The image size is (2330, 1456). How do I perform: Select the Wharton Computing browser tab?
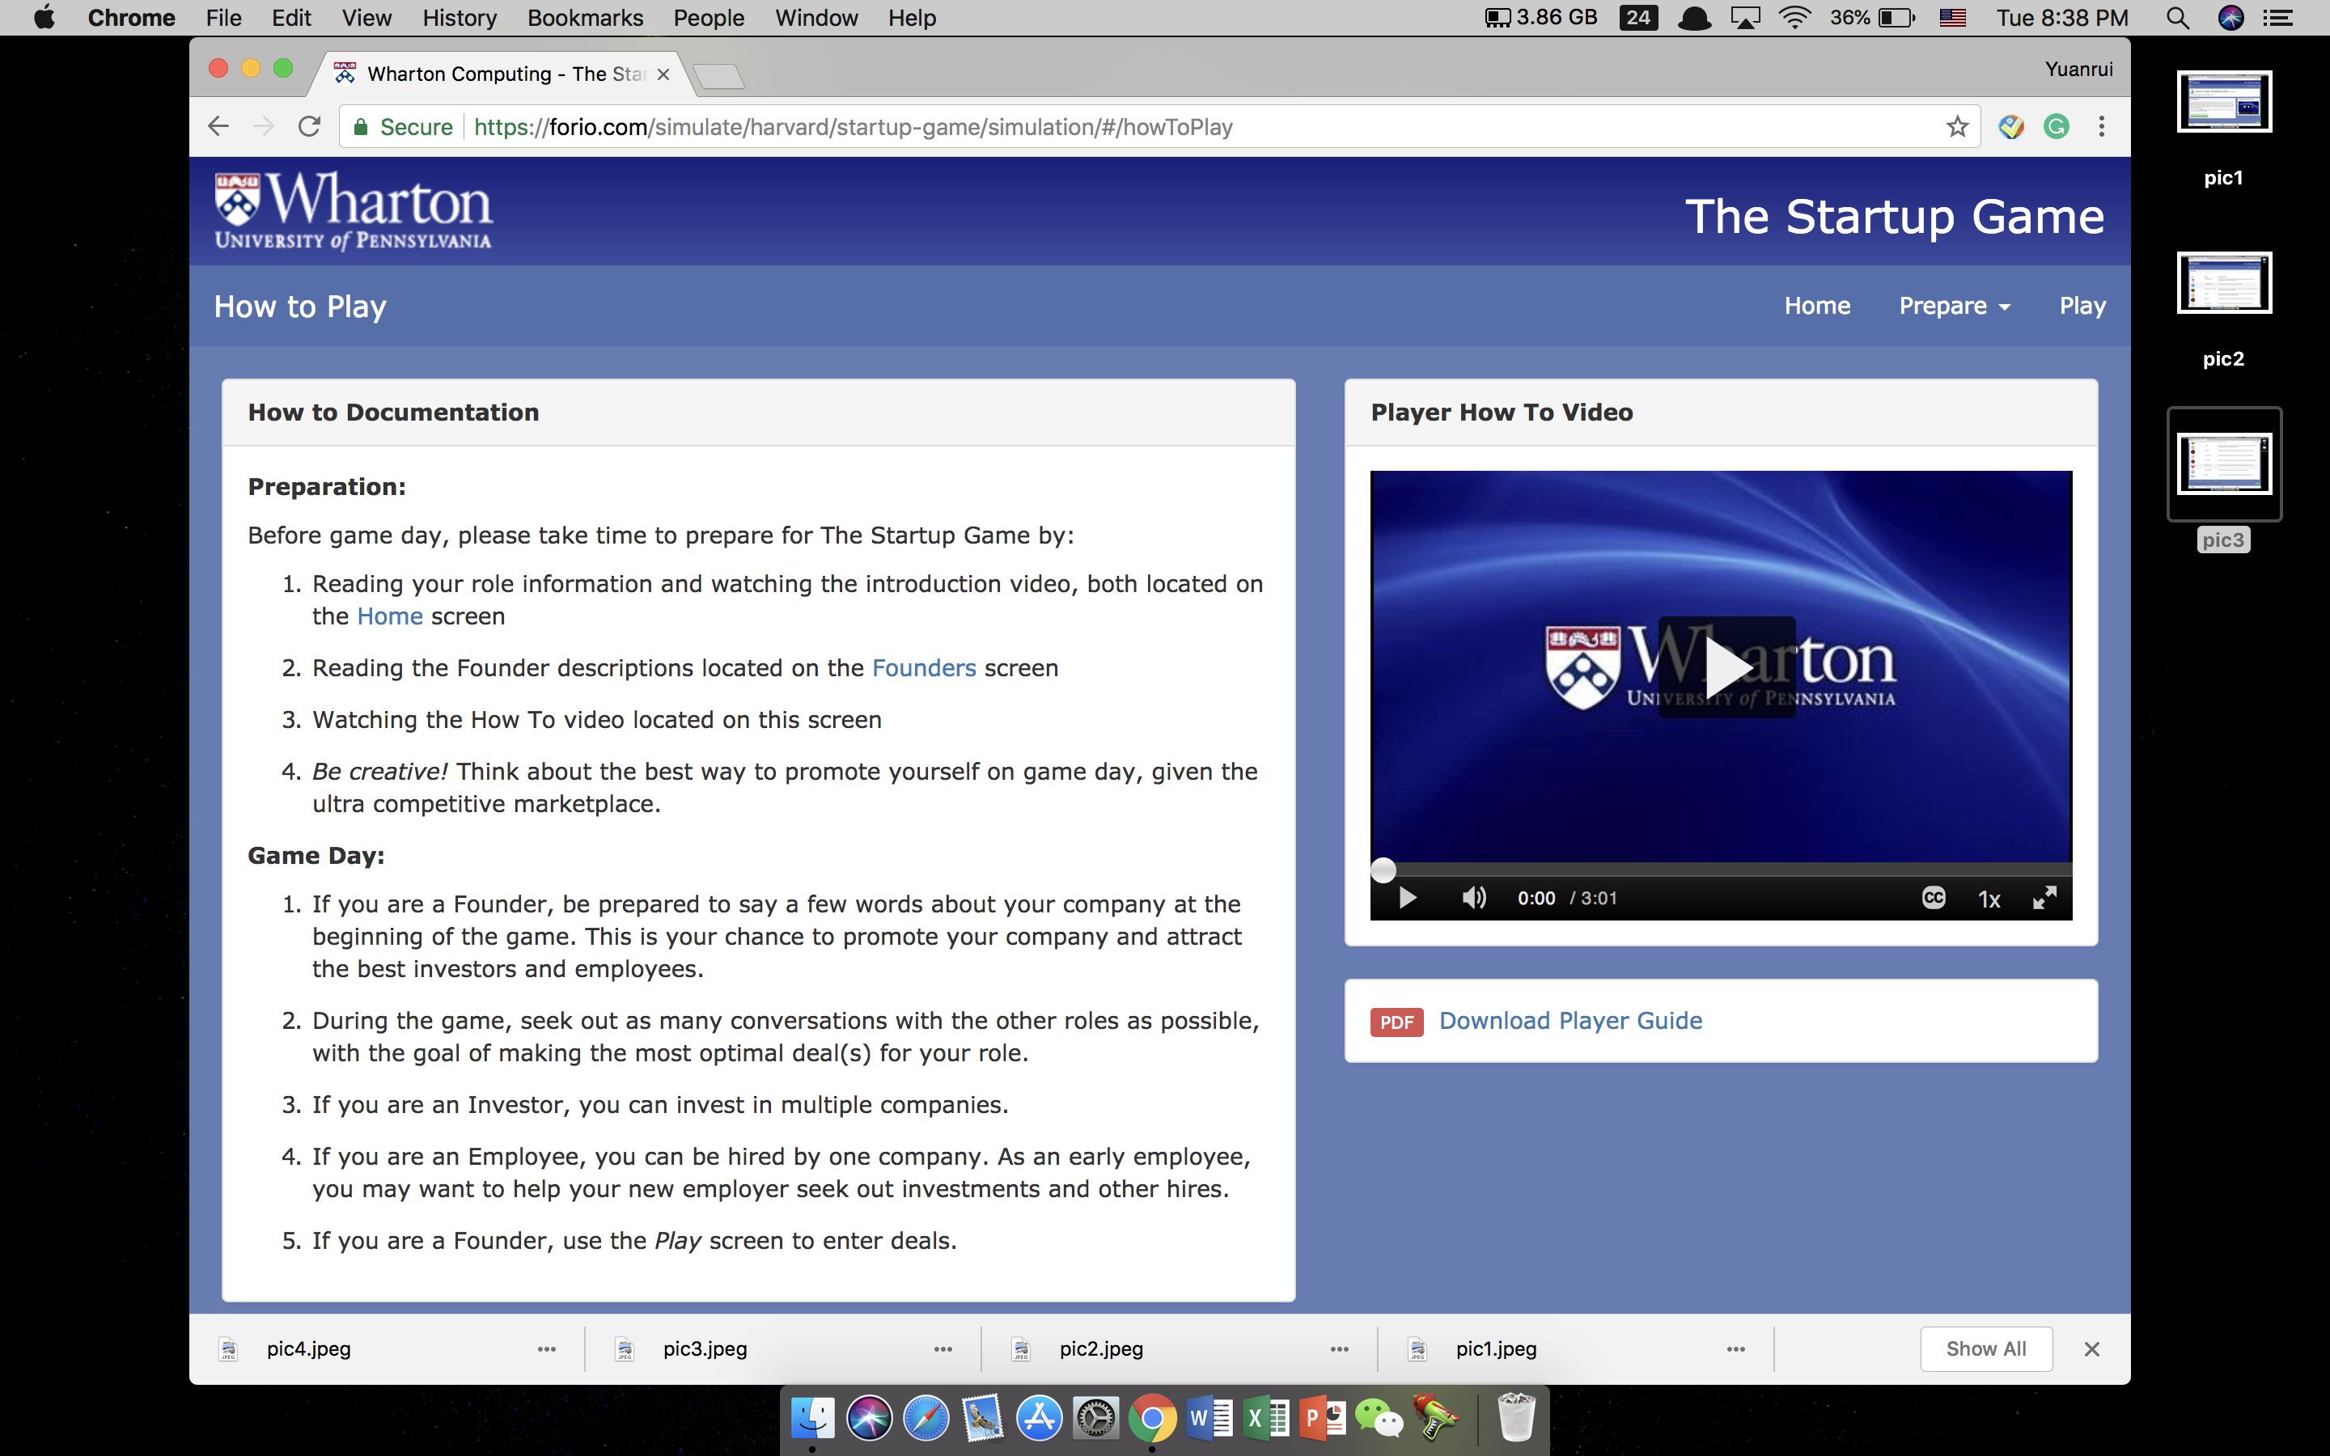[x=502, y=74]
